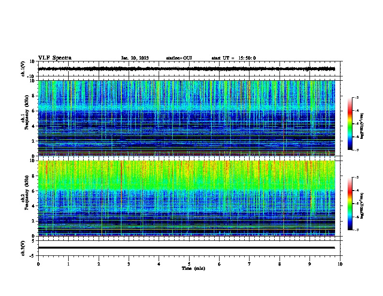Image resolution: width=383 pixels, height=296 pixels.
Task: Click time axis tick label "7"
Action: click(x=250, y=264)
